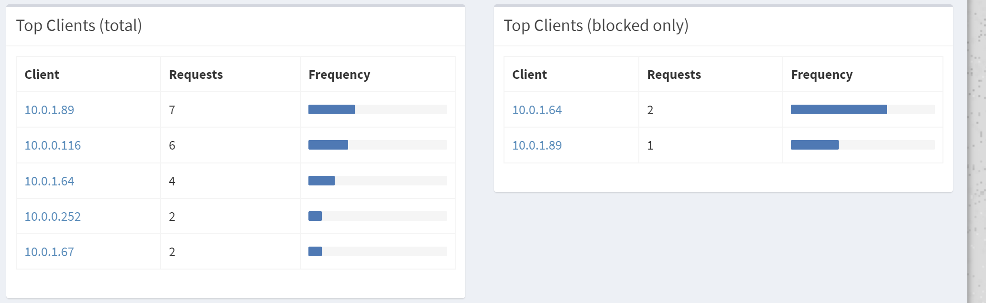Open the 10.0.0.116 client link
The height and width of the screenshot is (303, 986).
(53, 145)
